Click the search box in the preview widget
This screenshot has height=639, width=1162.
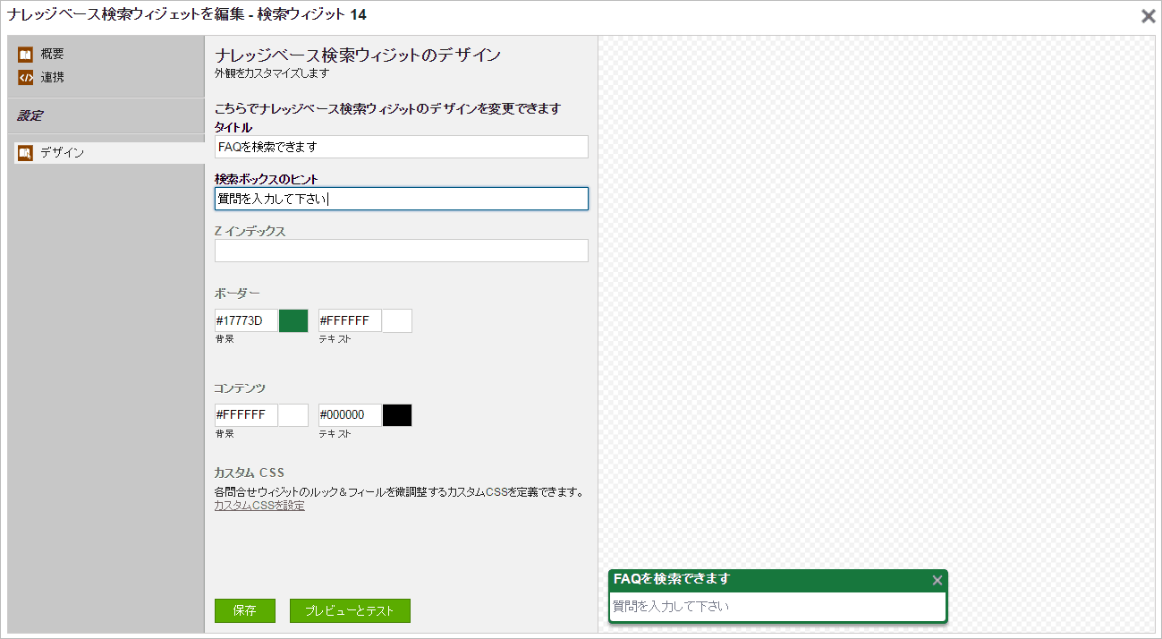tap(776, 606)
